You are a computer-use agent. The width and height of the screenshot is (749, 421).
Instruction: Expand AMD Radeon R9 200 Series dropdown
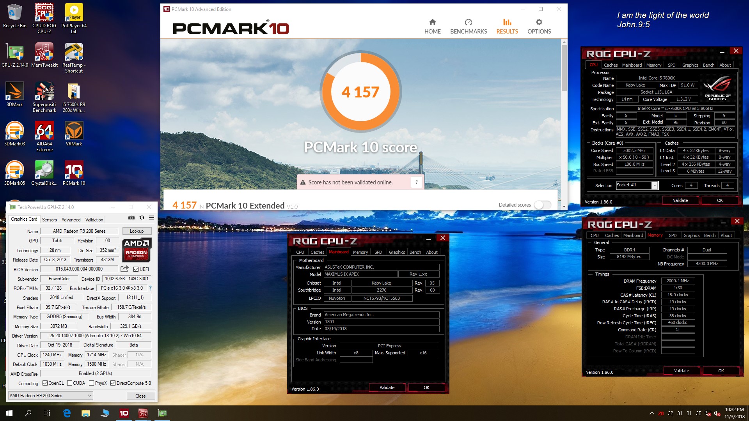coord(51,396)
